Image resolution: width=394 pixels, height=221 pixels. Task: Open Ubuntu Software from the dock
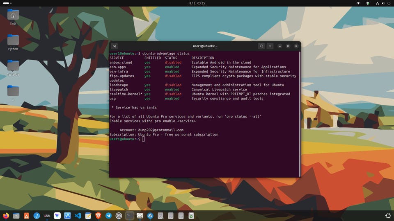point(26,215)
